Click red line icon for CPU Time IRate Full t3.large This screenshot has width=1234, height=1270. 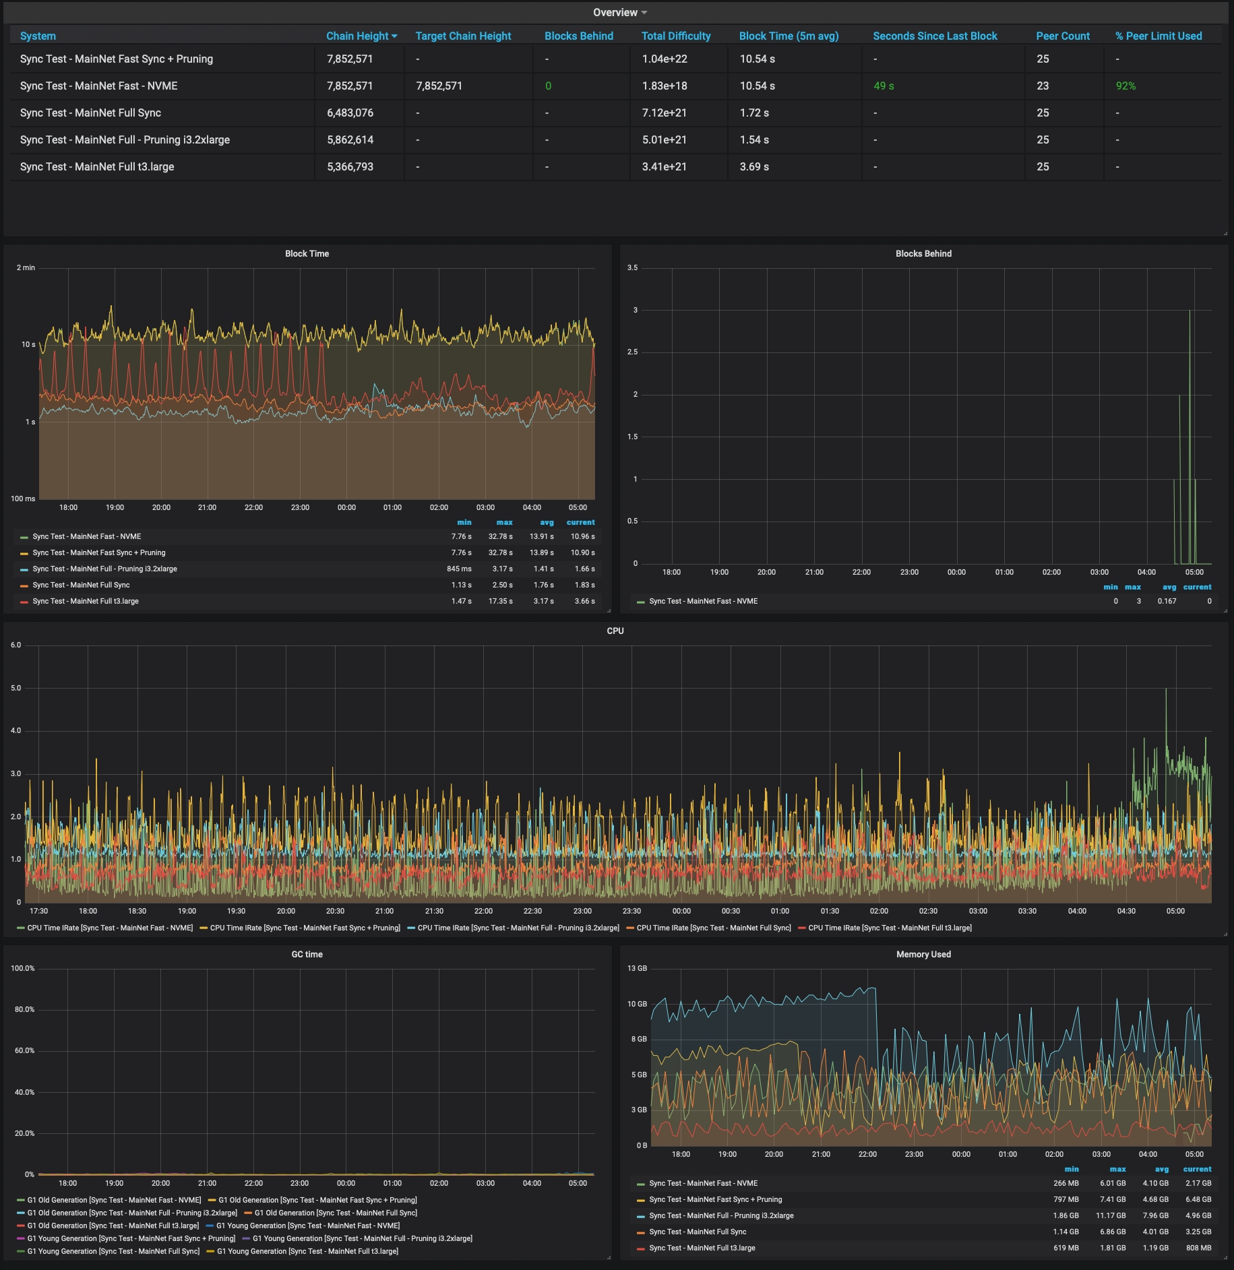(x=801, y=928)
